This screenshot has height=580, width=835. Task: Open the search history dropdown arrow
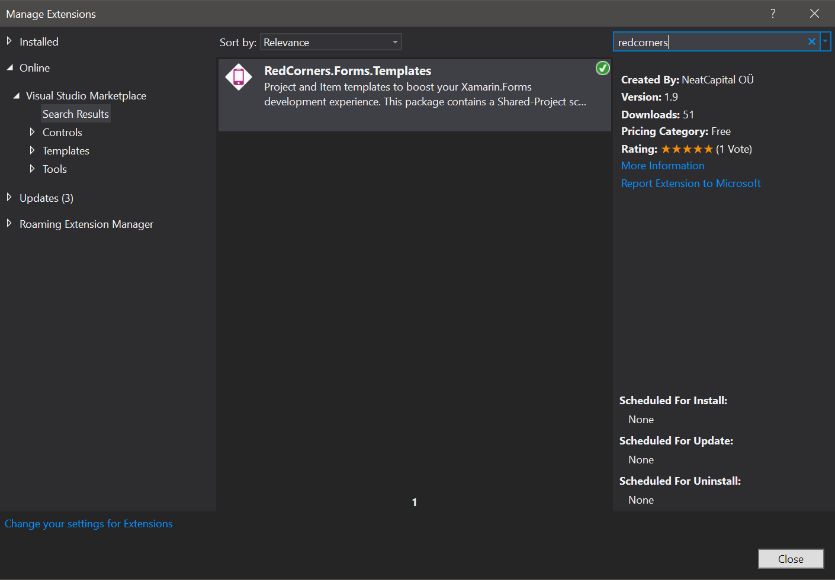[825, 41]
